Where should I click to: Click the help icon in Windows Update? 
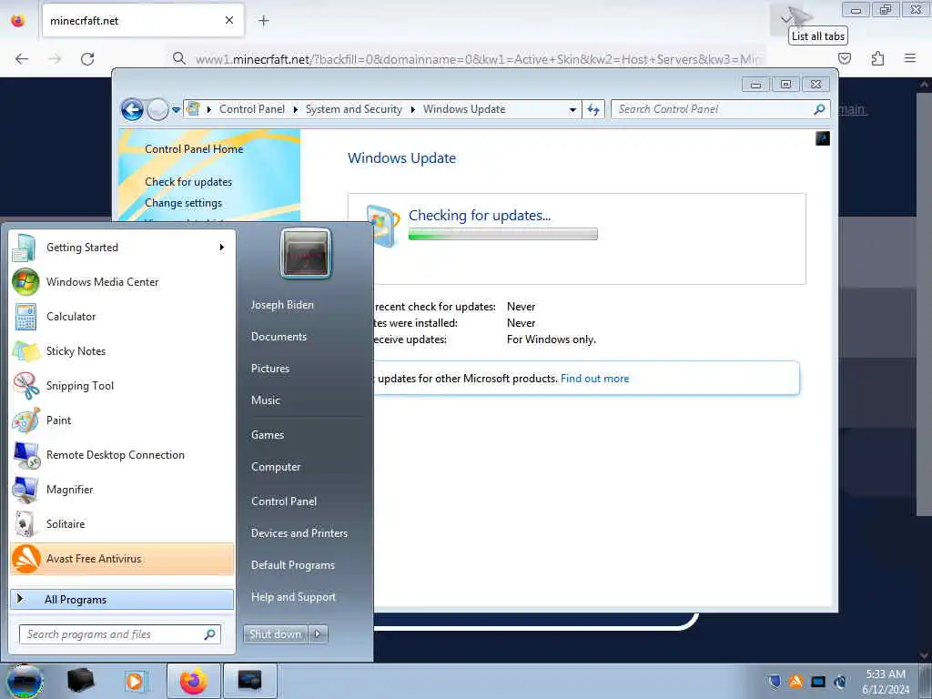click(x=823, y=138)
